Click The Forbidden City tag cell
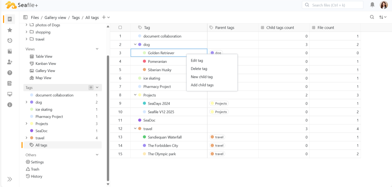The height and width of the screenshot is (187, 392). tap(169, 145)
